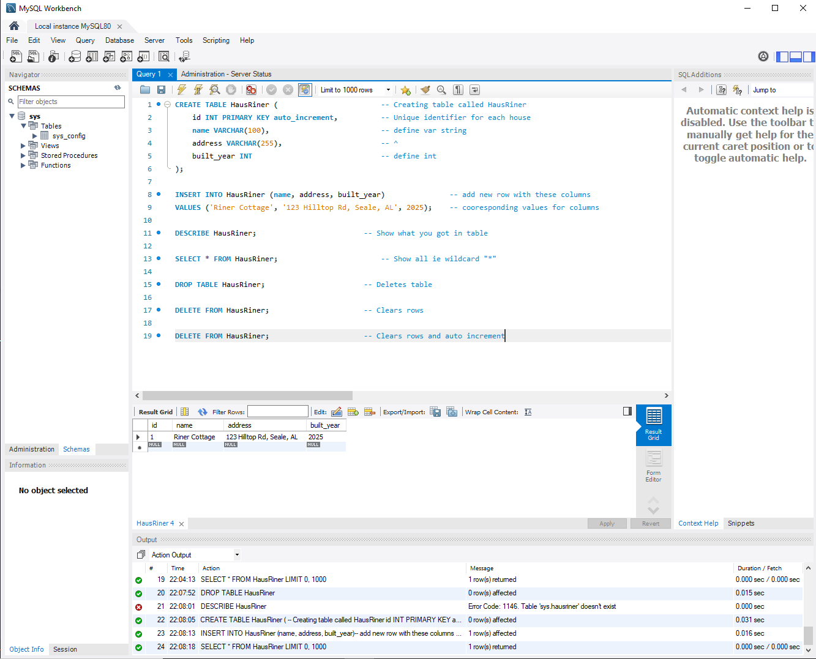Search table data icon in main toolbar
The image size is (816, 659).
click(163, 56)
